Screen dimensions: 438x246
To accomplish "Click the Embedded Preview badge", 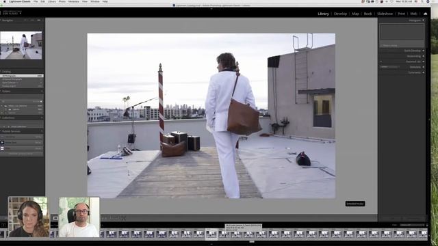I will click(x=355, y=204).
